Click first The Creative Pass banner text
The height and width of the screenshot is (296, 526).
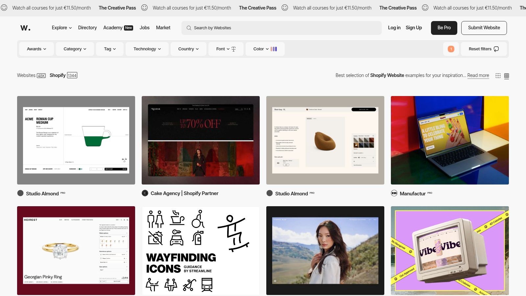117,8
